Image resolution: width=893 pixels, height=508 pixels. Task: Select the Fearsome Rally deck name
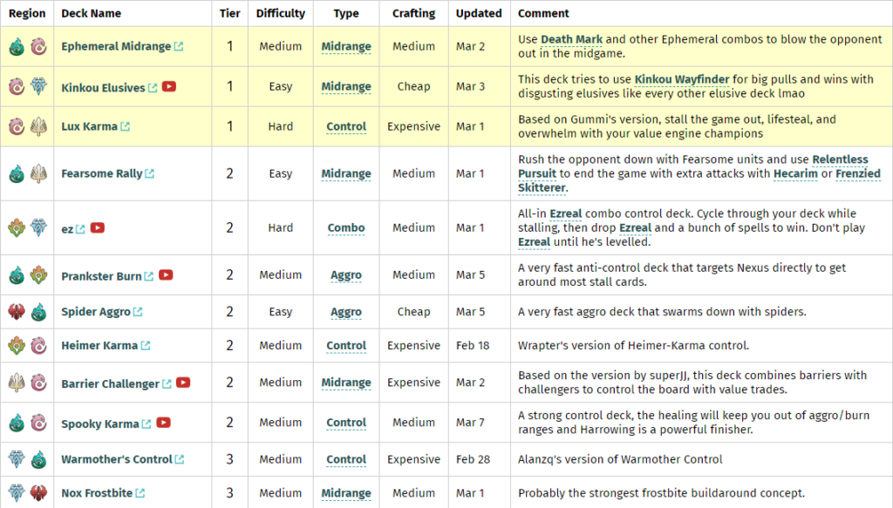coord(101,174)
